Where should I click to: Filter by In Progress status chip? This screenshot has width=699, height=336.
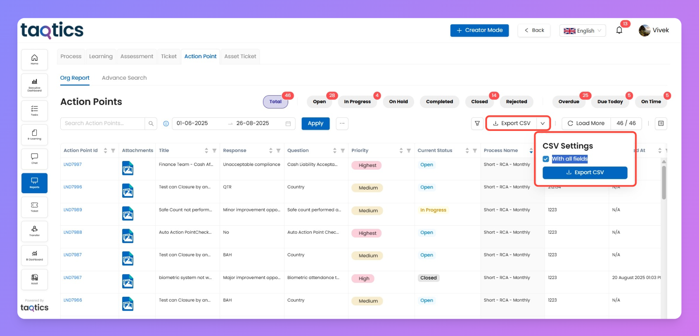[358, 102]
